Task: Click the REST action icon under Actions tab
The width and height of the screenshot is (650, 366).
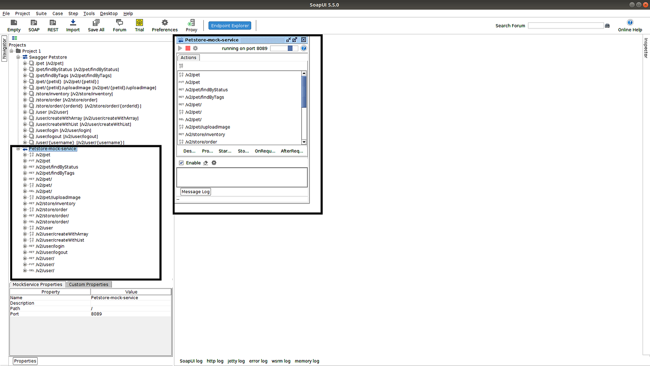Action: pyautogui.click(x=181, y=66)
